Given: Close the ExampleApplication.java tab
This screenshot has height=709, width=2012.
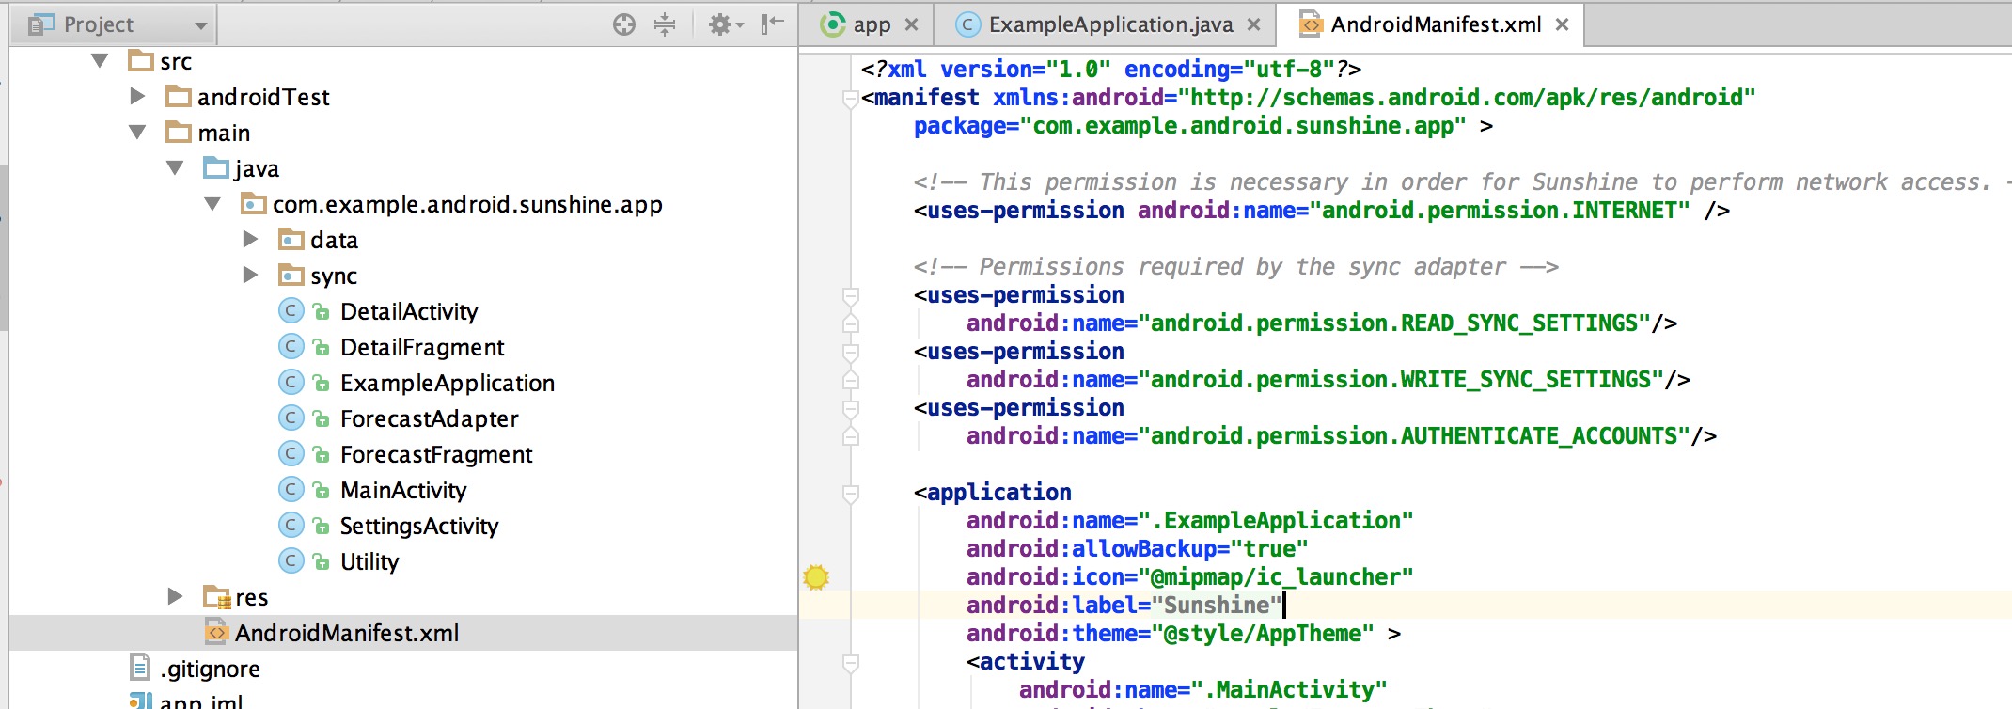Looking at the screenshot, I should (1253, 24).
